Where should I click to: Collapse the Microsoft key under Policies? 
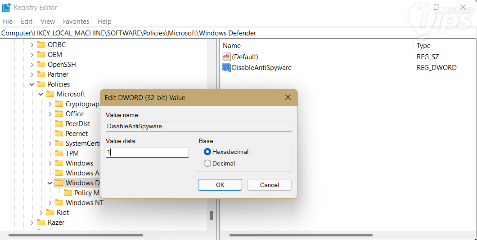tap(41, 94)
